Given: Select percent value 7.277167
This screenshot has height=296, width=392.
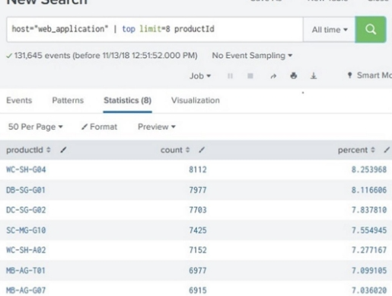Looking at the screenshot, I should (369, 250).
